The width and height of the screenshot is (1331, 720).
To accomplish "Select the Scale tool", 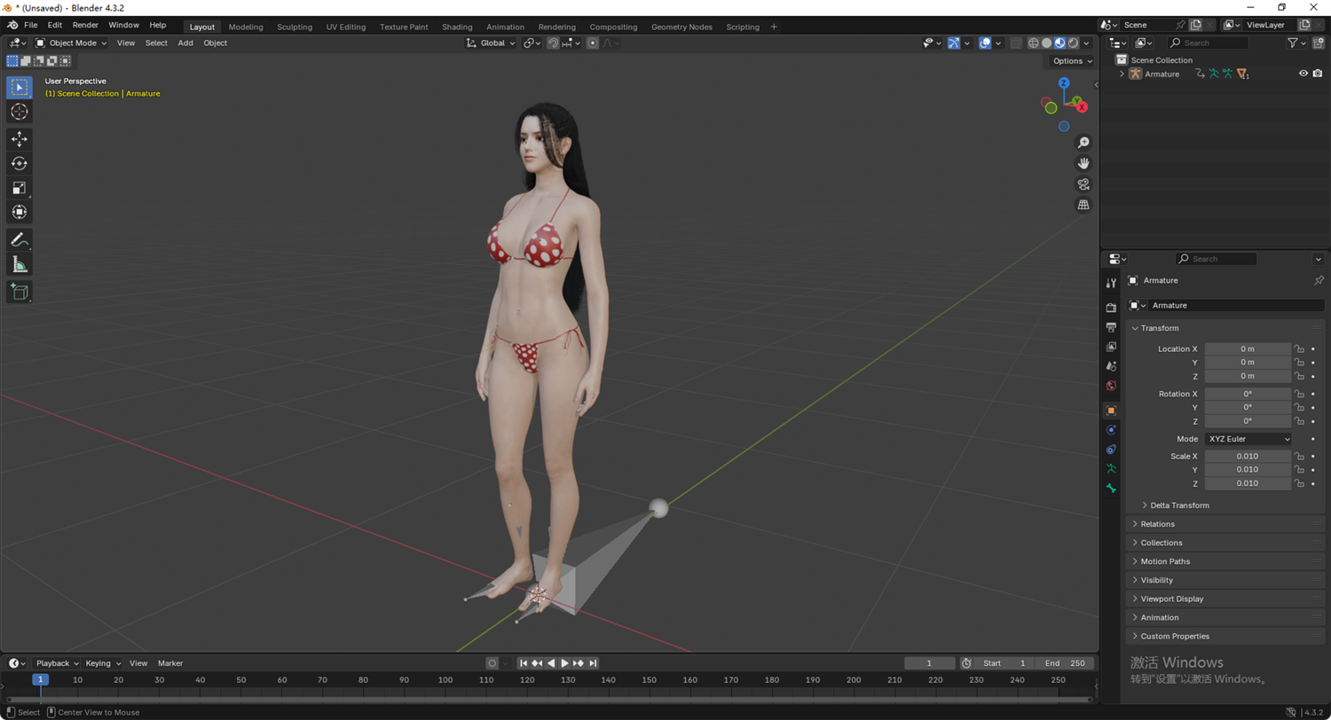I will pos(20,187).
